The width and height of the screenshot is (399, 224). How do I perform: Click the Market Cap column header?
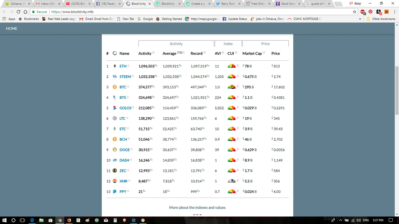(252, 54)
